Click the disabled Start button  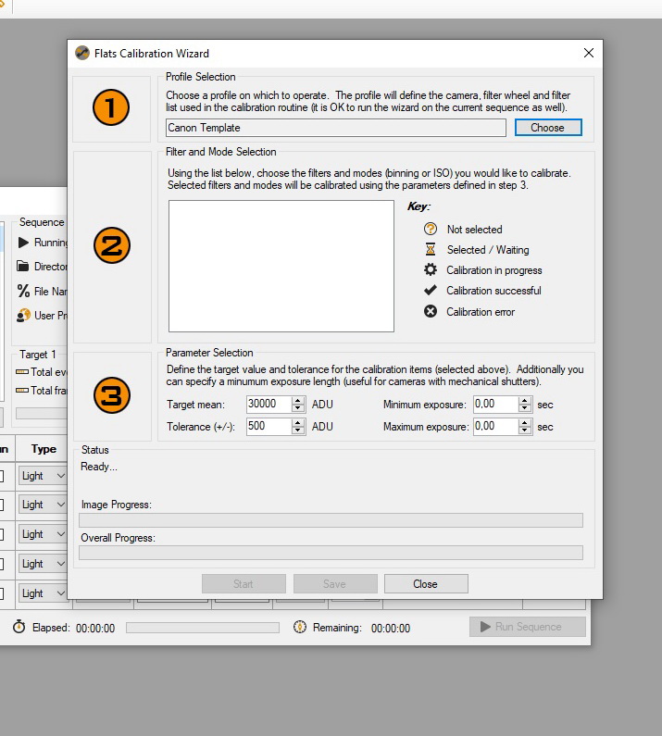tap(244, 584)
